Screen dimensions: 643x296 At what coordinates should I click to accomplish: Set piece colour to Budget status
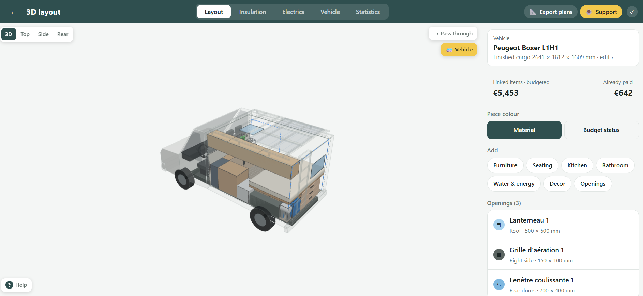click(x=601, y=130)
